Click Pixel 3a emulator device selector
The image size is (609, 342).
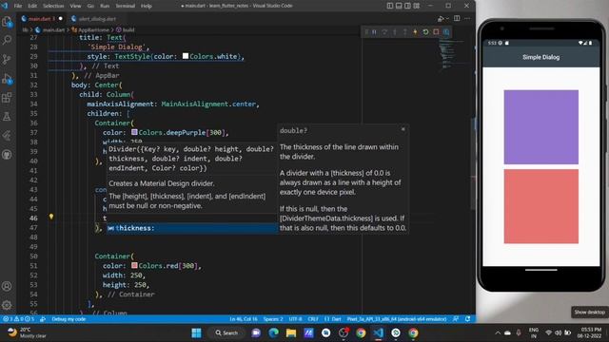pos(397,319)
